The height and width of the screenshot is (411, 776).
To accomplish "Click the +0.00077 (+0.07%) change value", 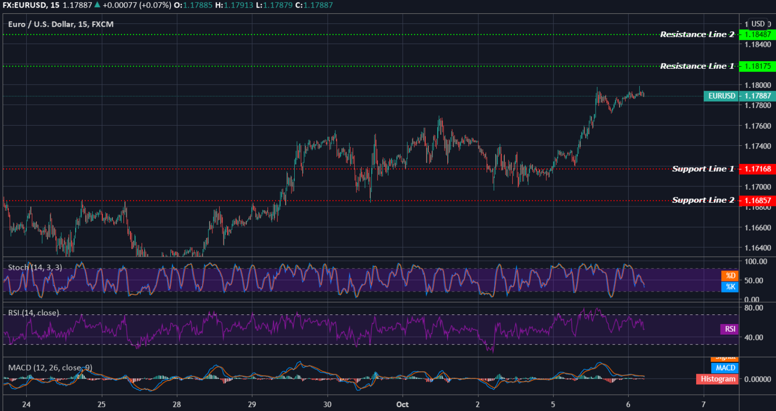I will tap(137, 5).
